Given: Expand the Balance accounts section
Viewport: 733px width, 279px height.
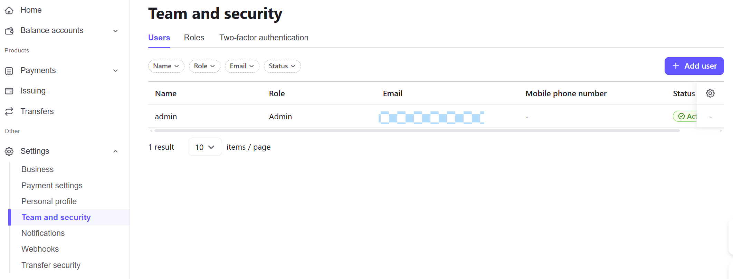Looking at the screenshot, I should pos(115,31).
